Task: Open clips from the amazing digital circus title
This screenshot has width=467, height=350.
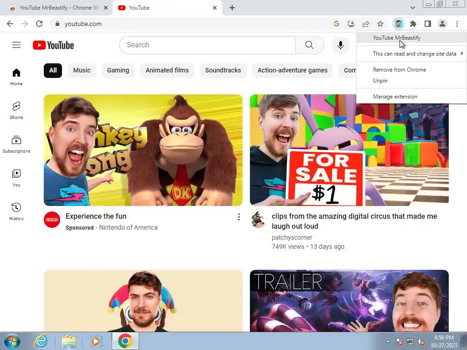Action: coord(354,221)
